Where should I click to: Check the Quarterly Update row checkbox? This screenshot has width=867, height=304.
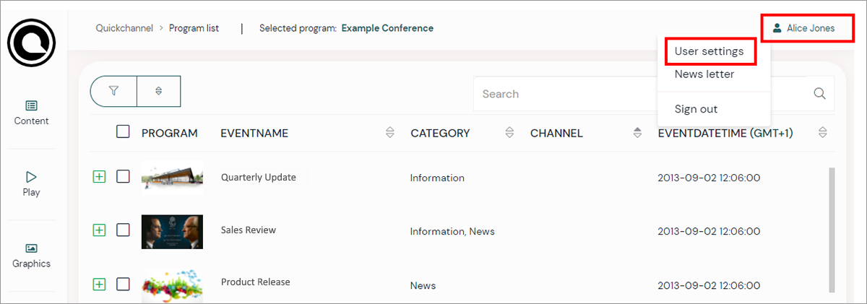(123, 176)
